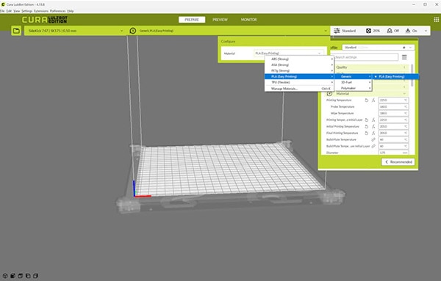Click the Material section category icon
This screenshot has width=441, height=281.
tap(329, 93)
